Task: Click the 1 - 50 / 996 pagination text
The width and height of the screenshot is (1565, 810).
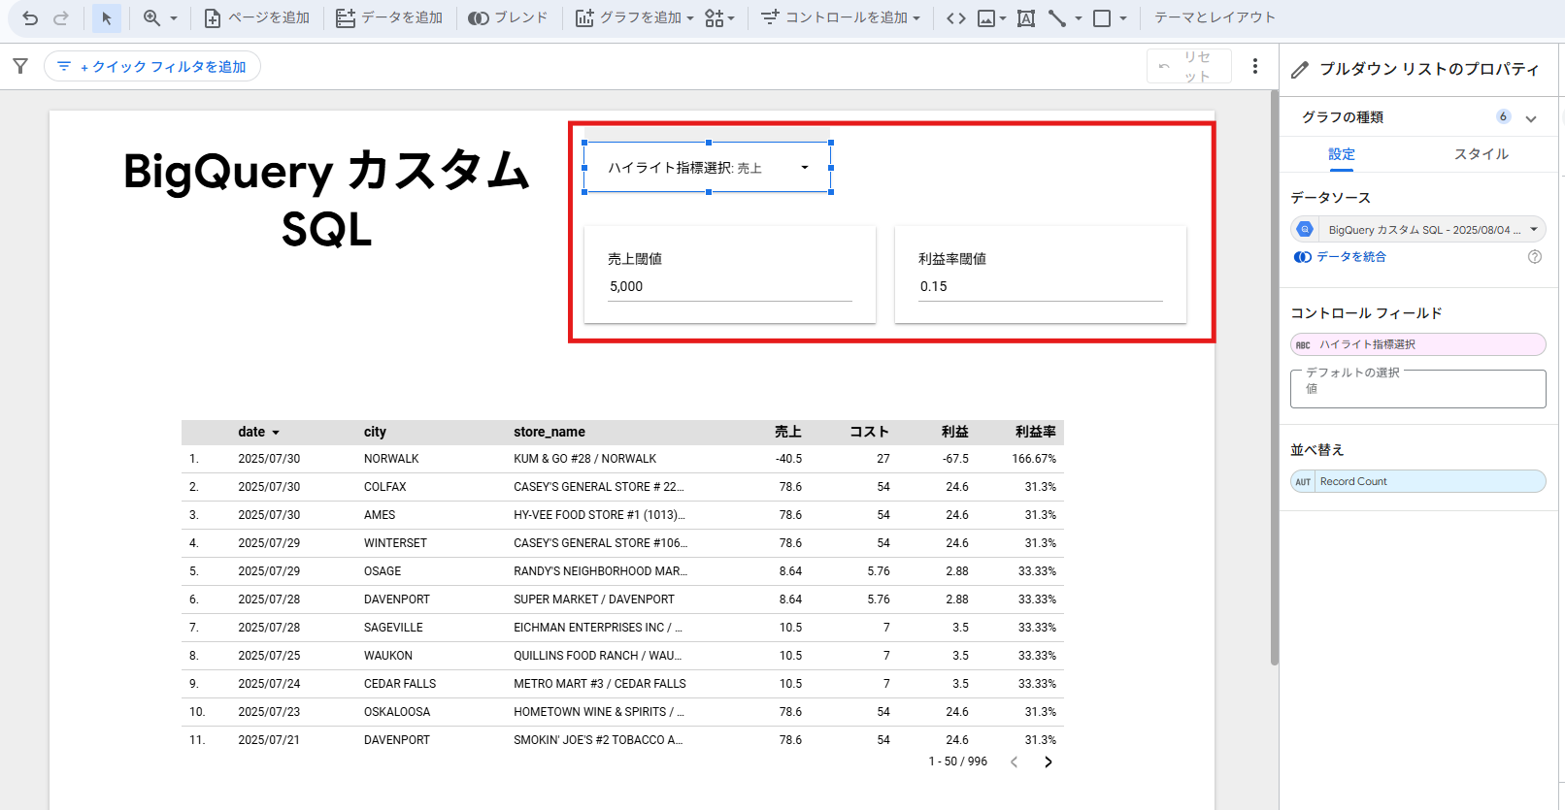Action: 958,761
